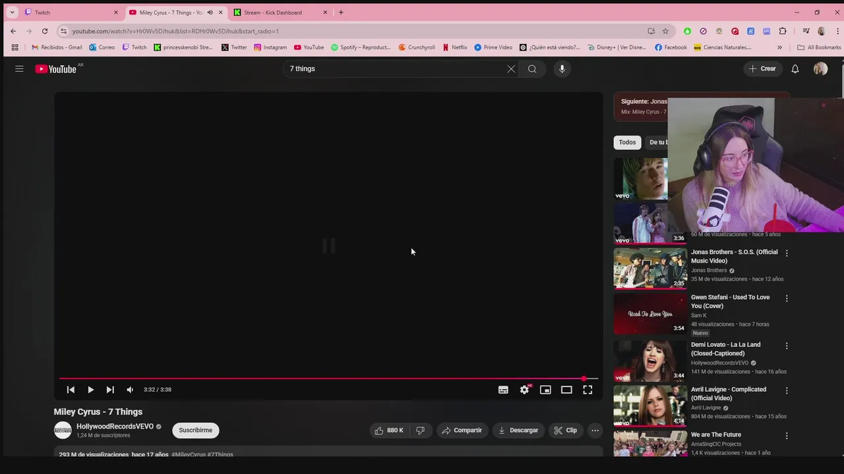
Task: Open Spotify bookmark
Action: point(361,47)
